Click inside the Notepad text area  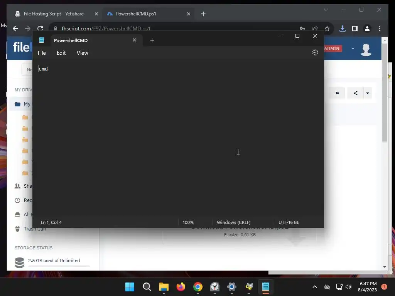[x=178, y=138]
